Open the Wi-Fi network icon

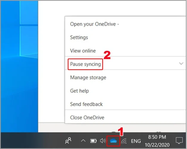(124, 141)
